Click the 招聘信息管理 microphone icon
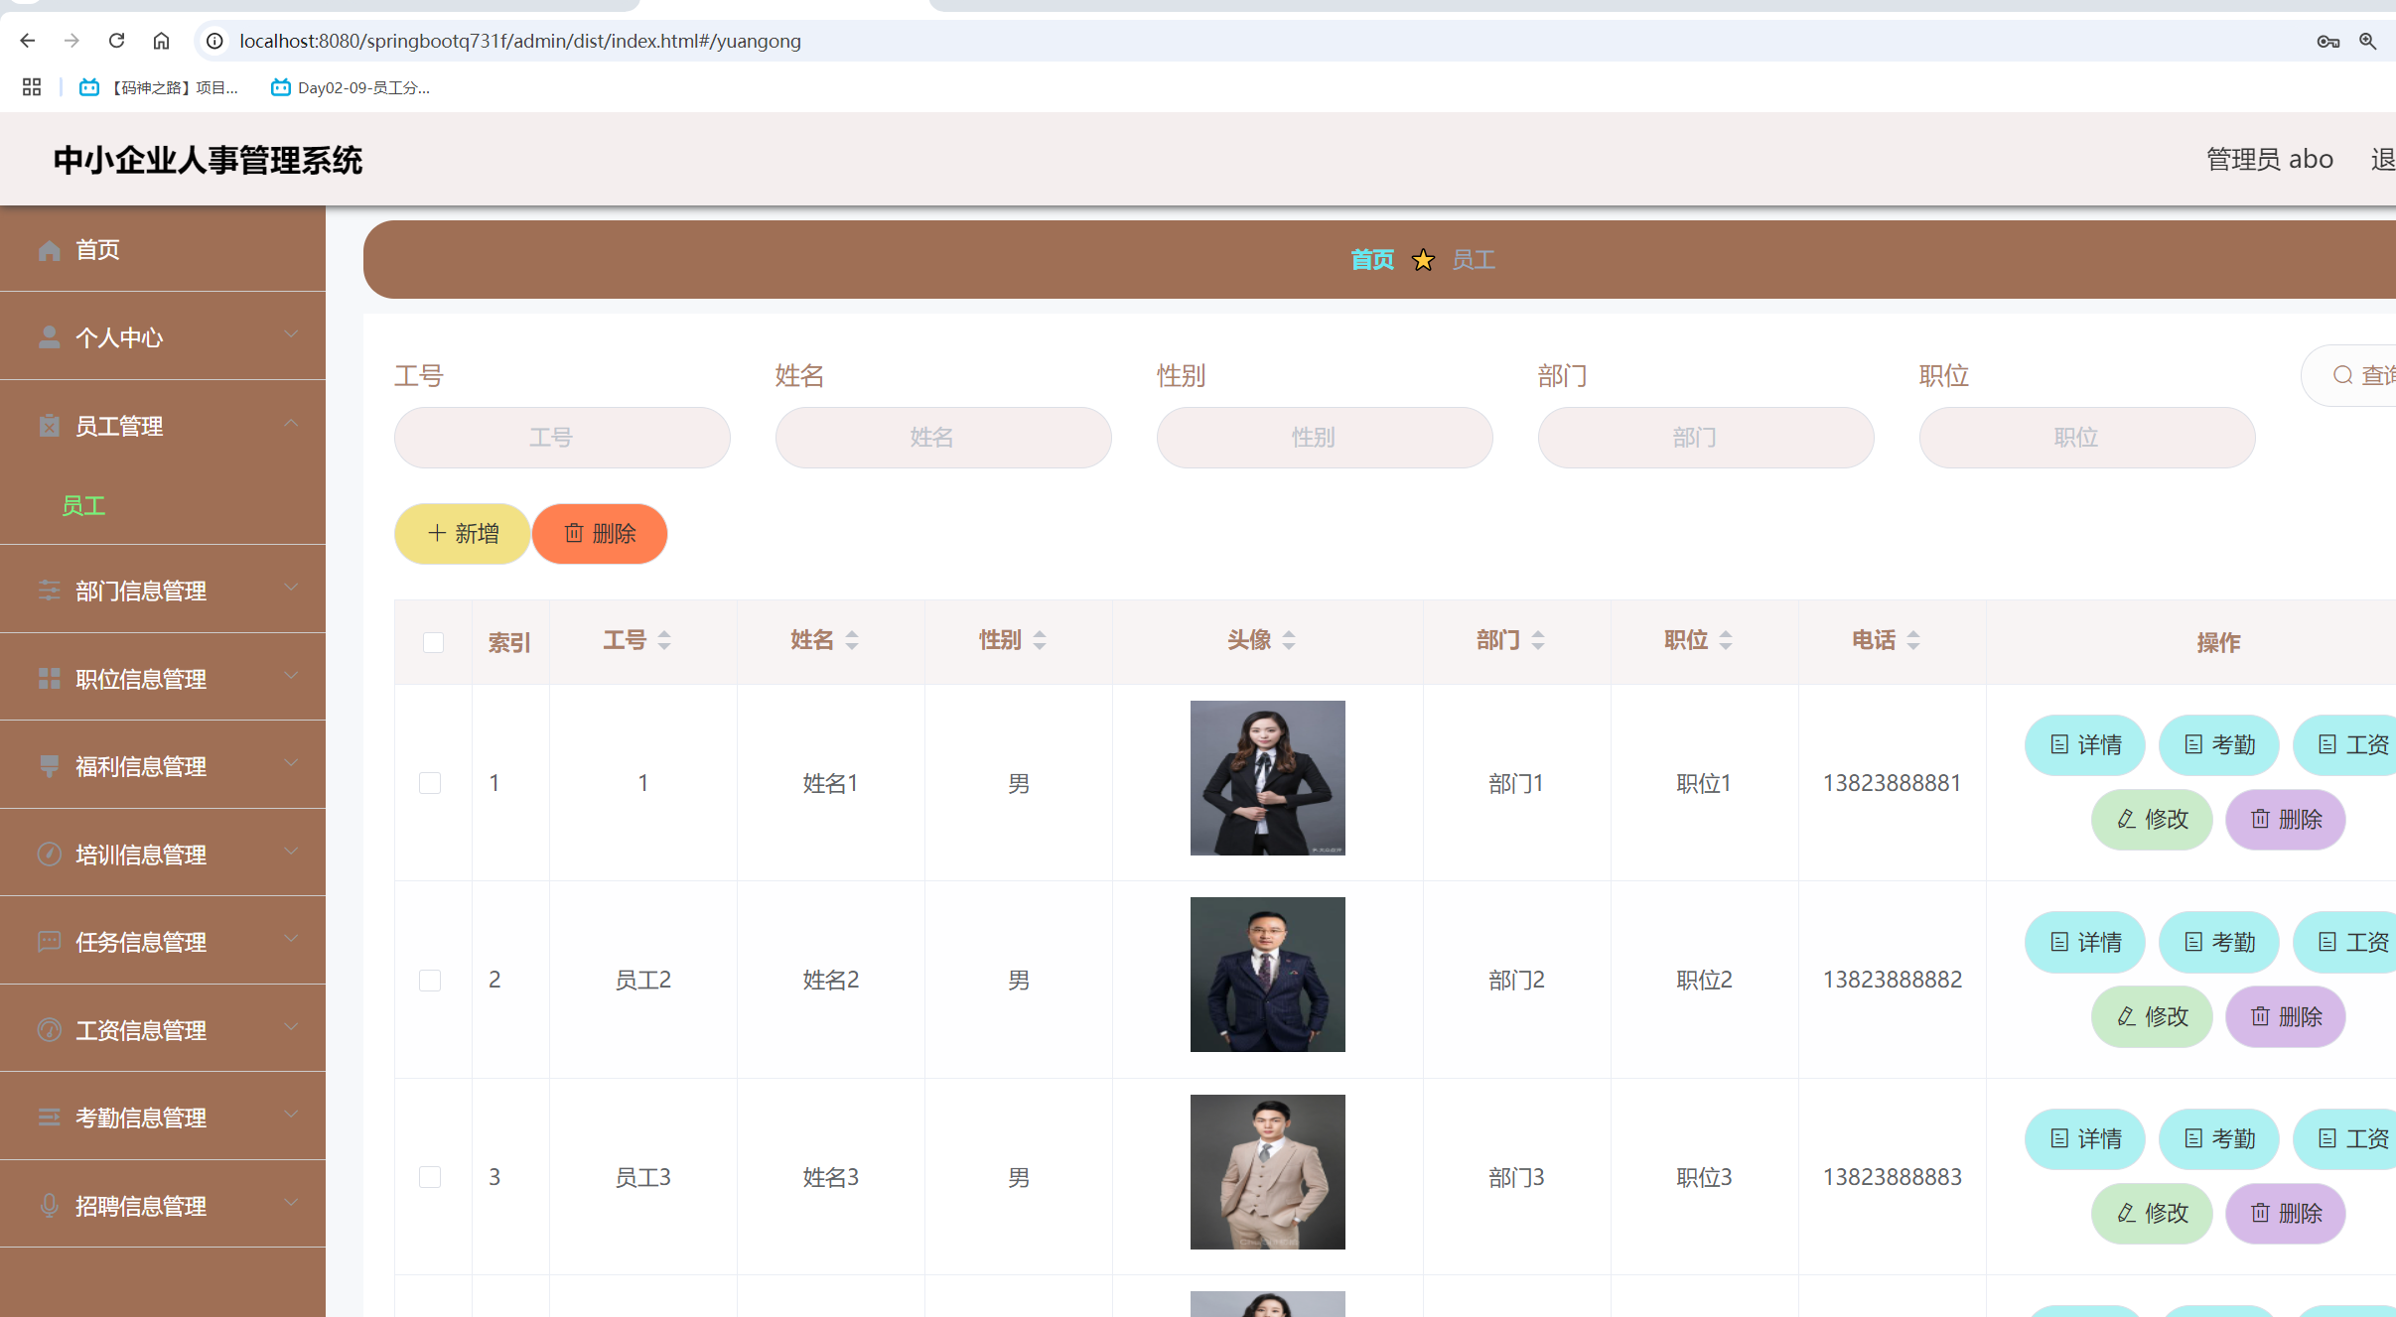The width and height of the screenshot is (2396, 1317). tap(49, 1205)
